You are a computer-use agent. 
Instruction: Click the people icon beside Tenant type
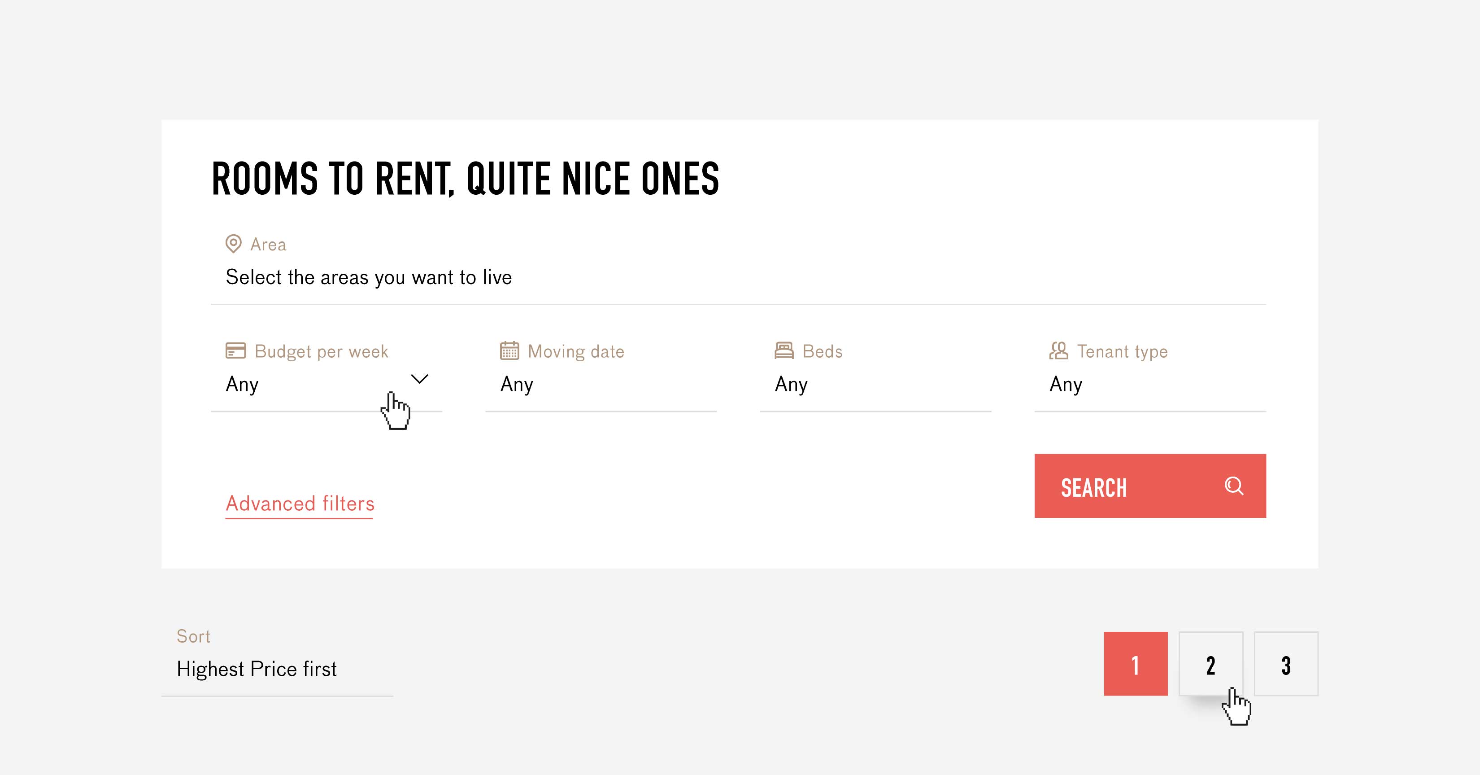1058,351
